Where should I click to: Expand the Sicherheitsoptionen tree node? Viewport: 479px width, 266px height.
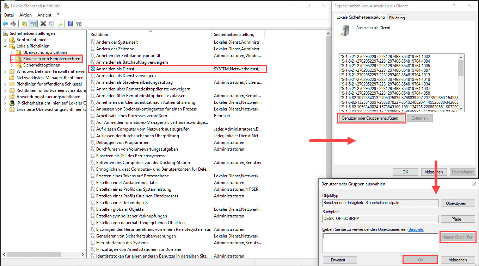(x=12, y=65)
